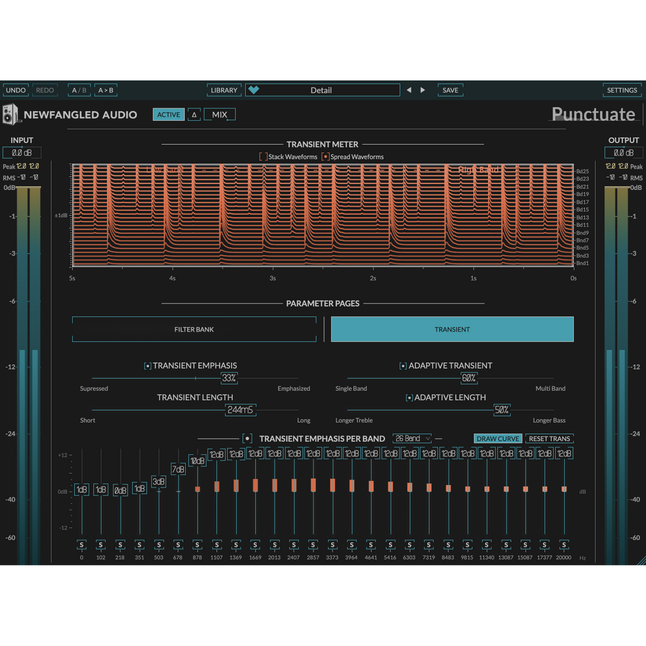Toggle Transient Emphasis Per Band enable box
The height and width of the screenshot is (646, 646).
coord(247,439)
